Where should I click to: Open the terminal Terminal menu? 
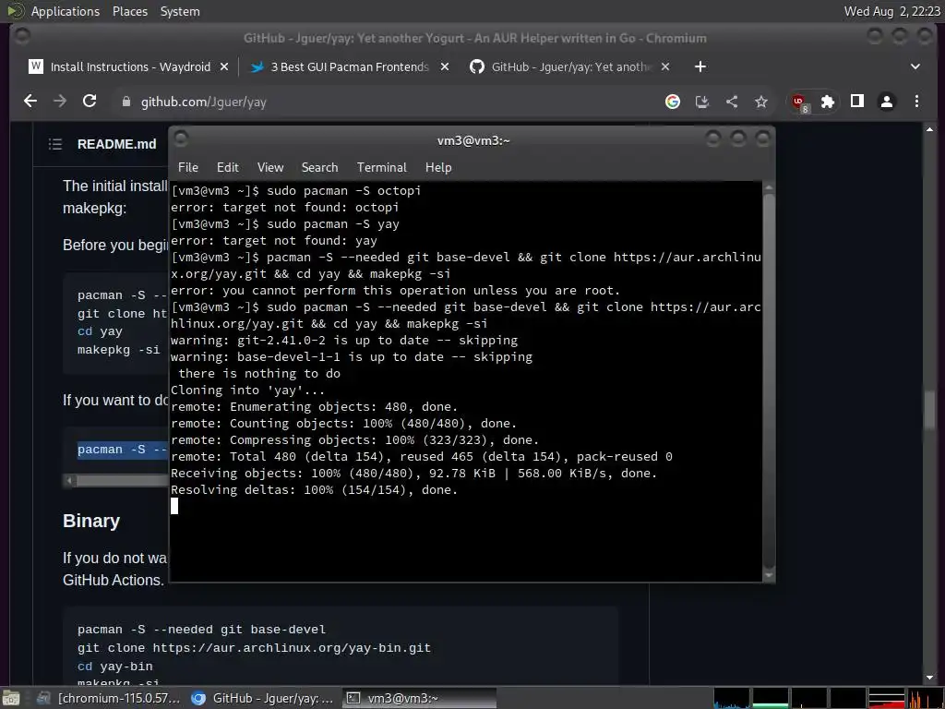click(381, 167)
